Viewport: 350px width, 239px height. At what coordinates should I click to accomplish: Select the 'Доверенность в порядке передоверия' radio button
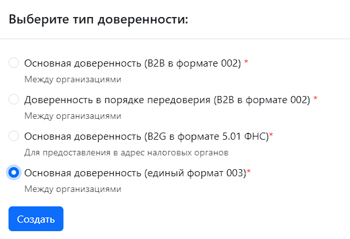click(14, 99)
